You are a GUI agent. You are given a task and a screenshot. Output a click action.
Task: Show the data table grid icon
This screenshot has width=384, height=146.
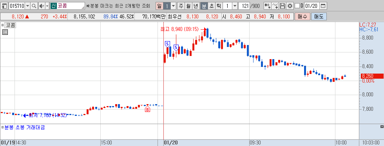5,32
